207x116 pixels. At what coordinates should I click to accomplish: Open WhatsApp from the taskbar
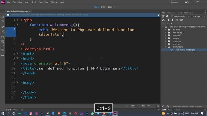(x=93, y=113)
